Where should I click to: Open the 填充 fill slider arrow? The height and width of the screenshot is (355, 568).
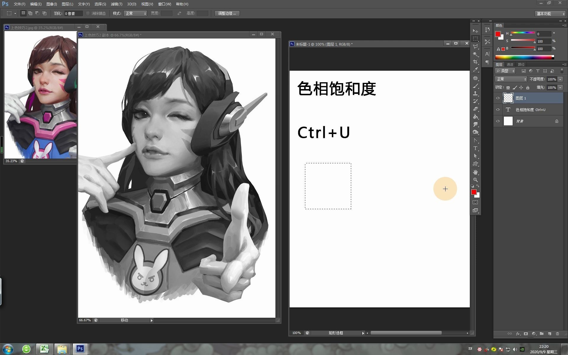pyautogui.click(x=560, y=88)
